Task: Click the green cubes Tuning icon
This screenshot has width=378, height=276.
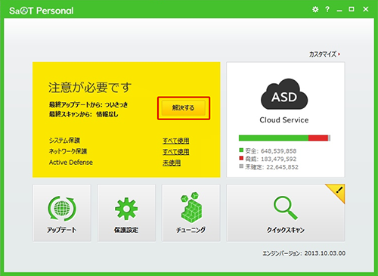Action: (x=191, y=207)
